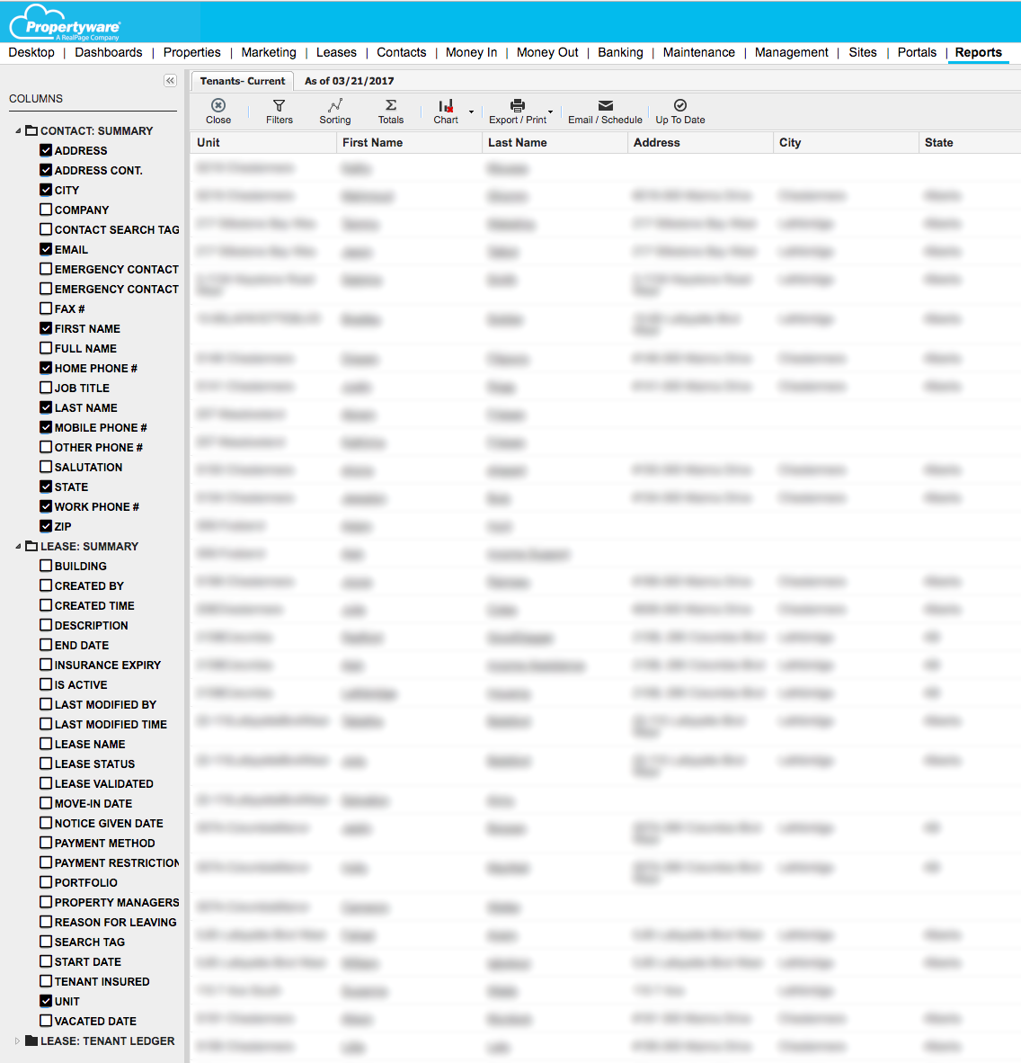Viewport: 1021px width, 1063px height.
Task: Click the Up To Date checkmark icon
Action: 680,106
